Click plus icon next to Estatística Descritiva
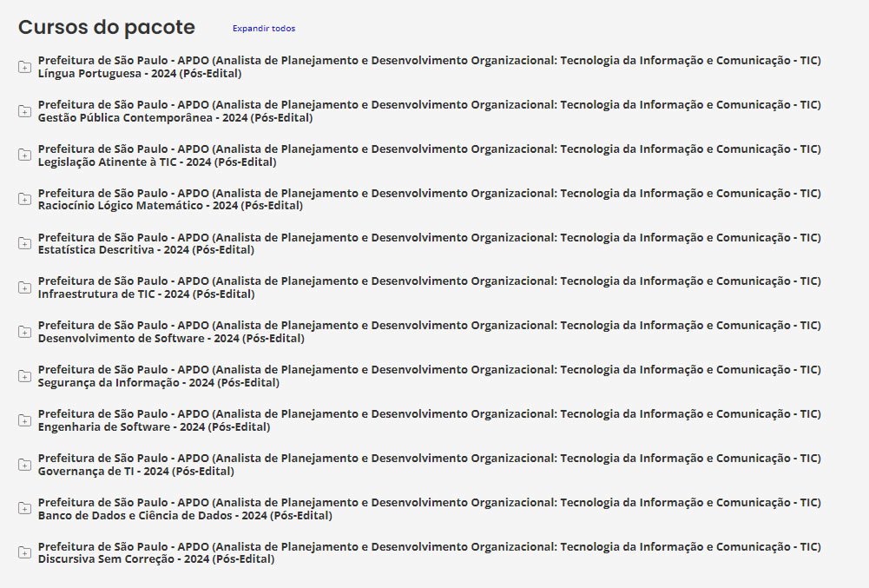The image size is (869, 588). point(24,244)
